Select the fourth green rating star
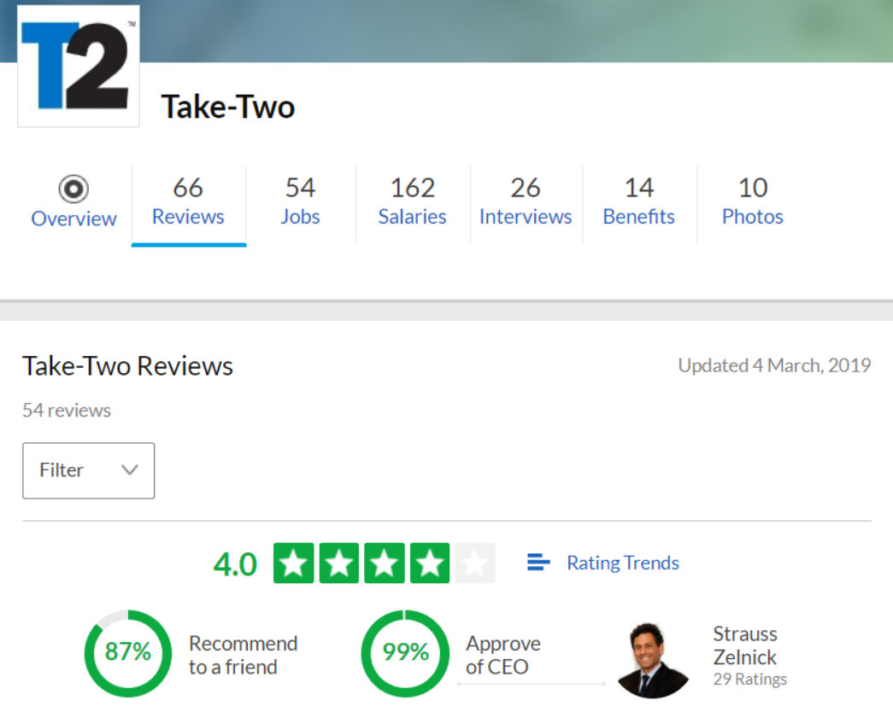The height and width of the screenshot is (724, 893). (x=430, y=563)
